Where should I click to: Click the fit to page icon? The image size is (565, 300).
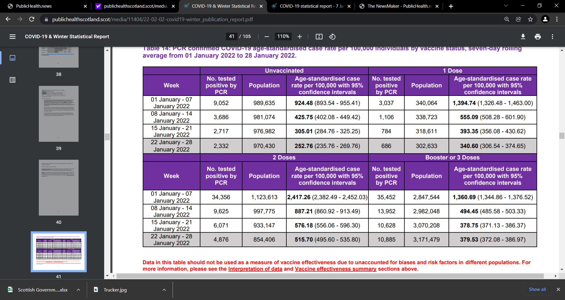tap(319, 36)
